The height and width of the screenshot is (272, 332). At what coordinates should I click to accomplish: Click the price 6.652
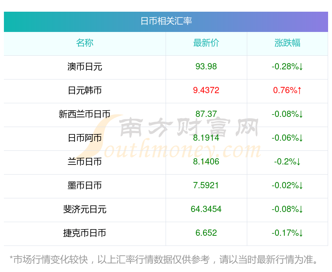click(206, 233)
